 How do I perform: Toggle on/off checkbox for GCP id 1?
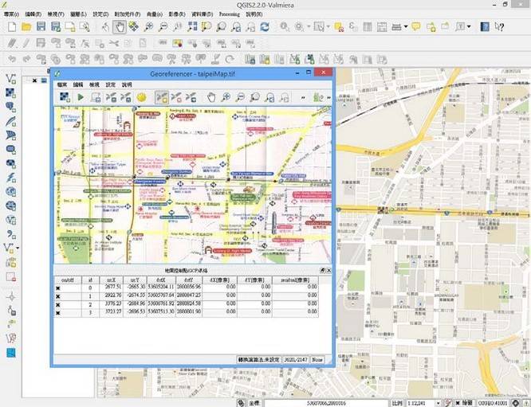[x=58, y=296]
